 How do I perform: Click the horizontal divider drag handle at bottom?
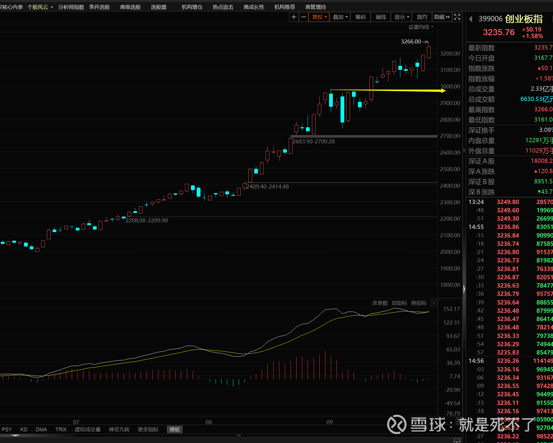[x=239, y=436]
